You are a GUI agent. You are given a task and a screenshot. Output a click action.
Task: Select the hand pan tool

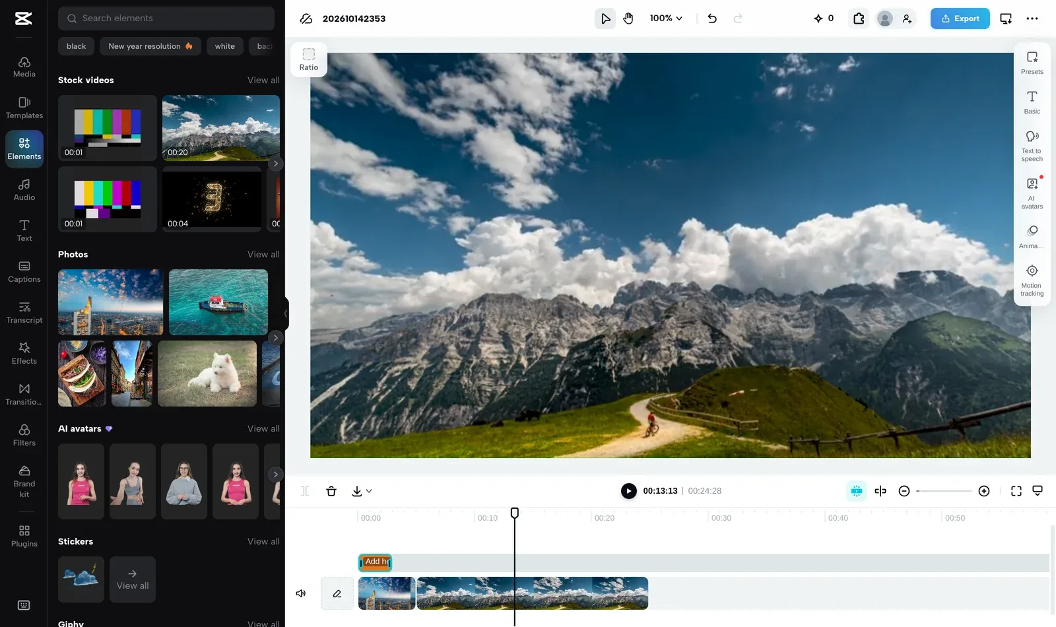pos(628,18)
